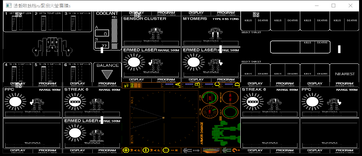Click the mission time clock gauge
The height and width of the screenshot is (156, 362).
point(230,98)
